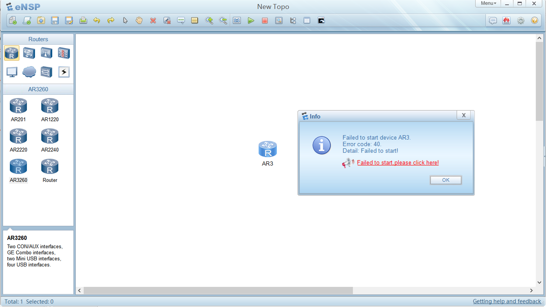The width and height of the screenshot is (546, 307).
Task: Select the Cloud device category icon
Action: 29,72
